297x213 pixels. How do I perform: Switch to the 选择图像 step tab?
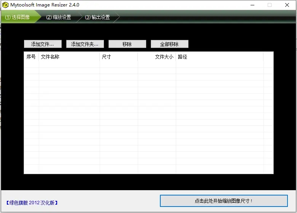(18, 17)
